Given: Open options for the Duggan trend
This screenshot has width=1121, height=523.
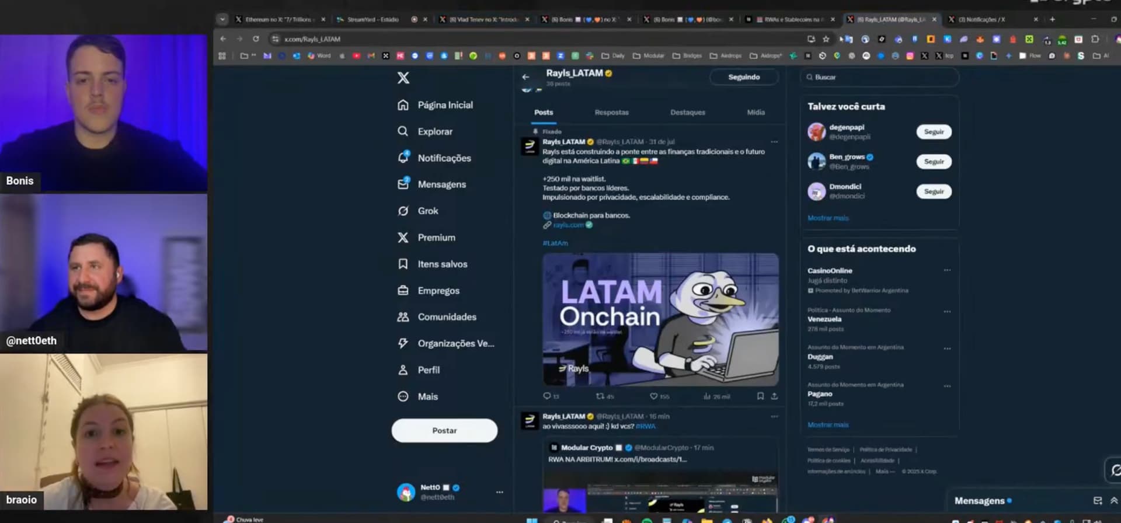Looking at the screenshot, I should (947, 349).
